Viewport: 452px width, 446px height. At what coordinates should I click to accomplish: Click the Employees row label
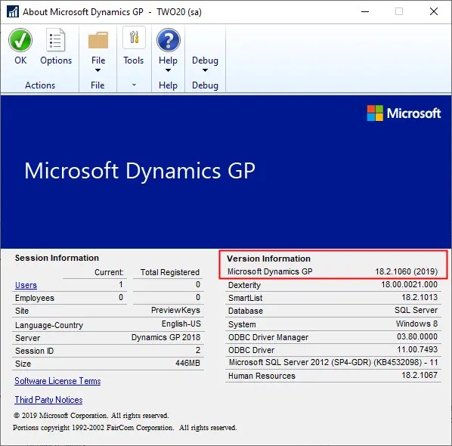(x=35, y=298)
